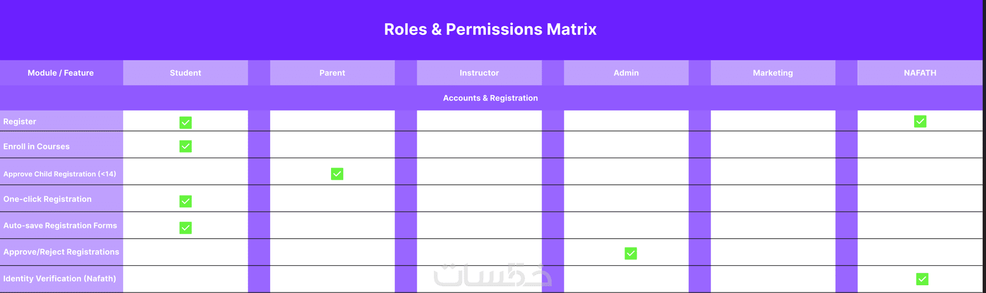Select the Approve/Reject Registrations row label
This screenshot has width=986, height=293.
tap(61, 252)
